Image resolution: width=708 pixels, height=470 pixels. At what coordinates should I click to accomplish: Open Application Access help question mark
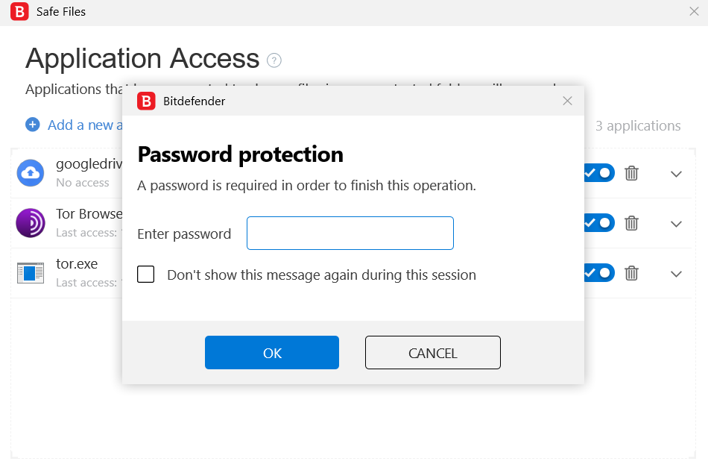[x=274, y=60]
